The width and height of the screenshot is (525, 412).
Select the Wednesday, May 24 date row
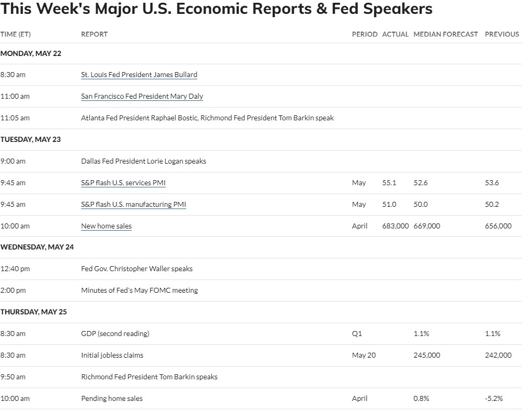click(x=261, y=247)
